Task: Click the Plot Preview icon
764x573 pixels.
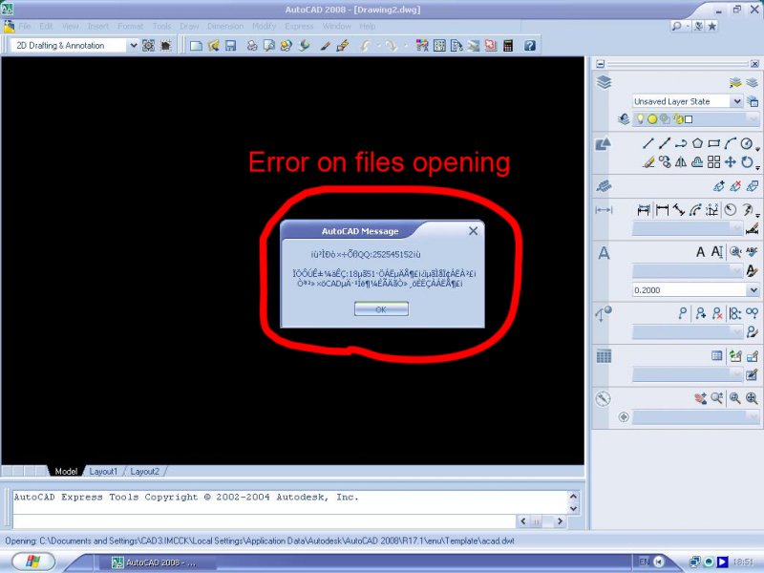Action: [269, 46]
